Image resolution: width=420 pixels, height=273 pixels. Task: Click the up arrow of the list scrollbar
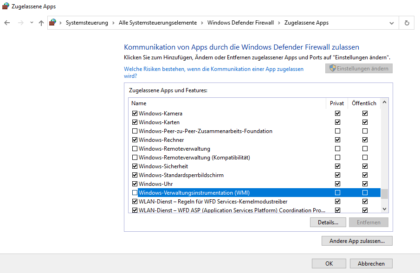point(384,103)
